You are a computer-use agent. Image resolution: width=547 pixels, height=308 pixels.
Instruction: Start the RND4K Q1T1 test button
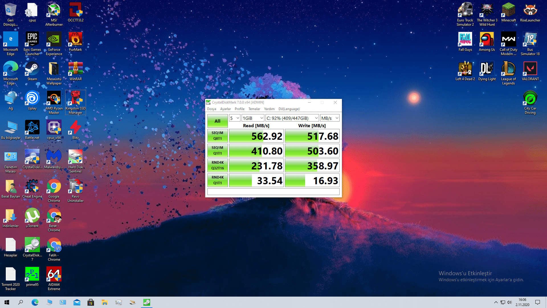click(217, 180)
